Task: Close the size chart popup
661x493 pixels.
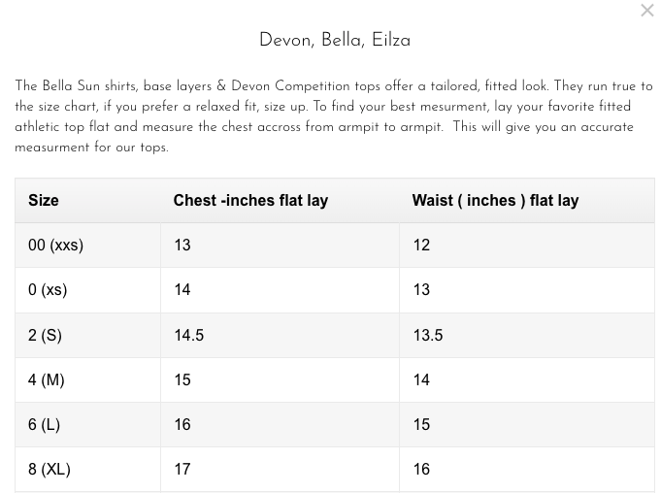Action: click(646, 11)
